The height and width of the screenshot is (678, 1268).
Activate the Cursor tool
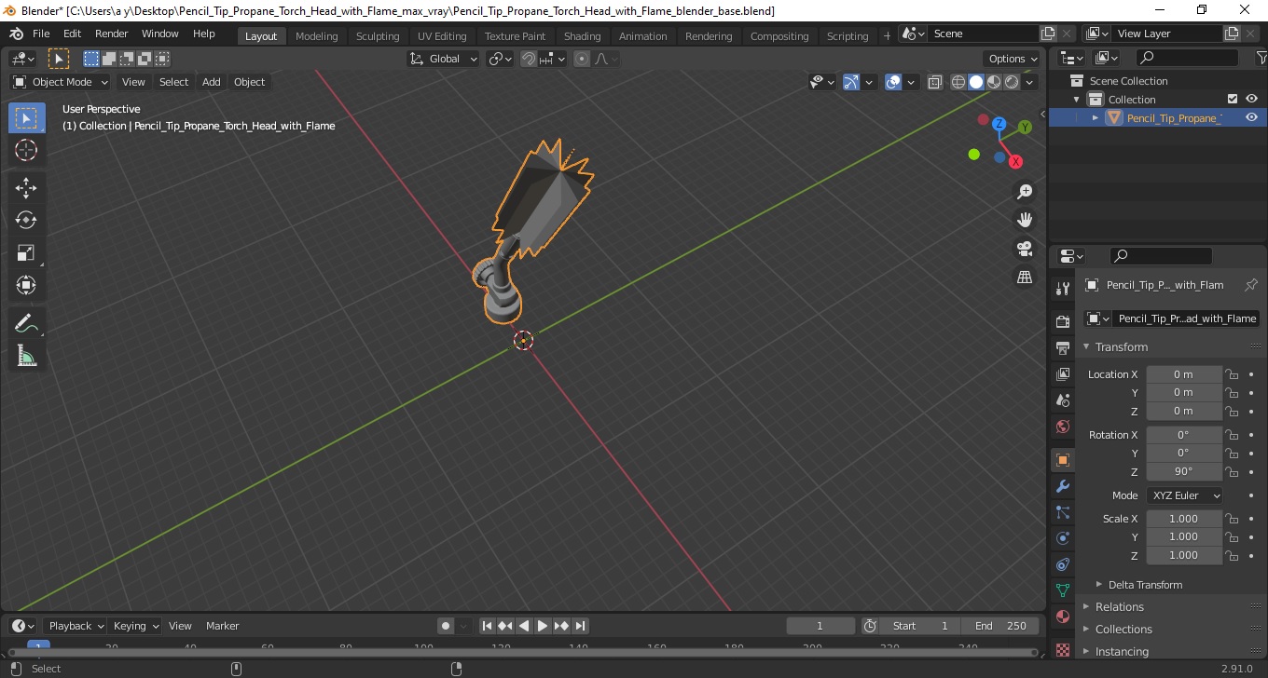(26, 150)
